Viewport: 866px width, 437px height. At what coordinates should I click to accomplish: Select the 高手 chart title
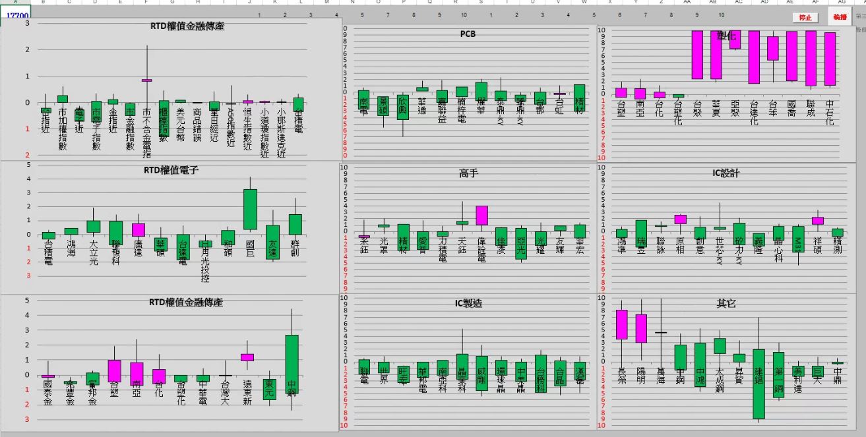pyautogui.click(x=468, y=173)
